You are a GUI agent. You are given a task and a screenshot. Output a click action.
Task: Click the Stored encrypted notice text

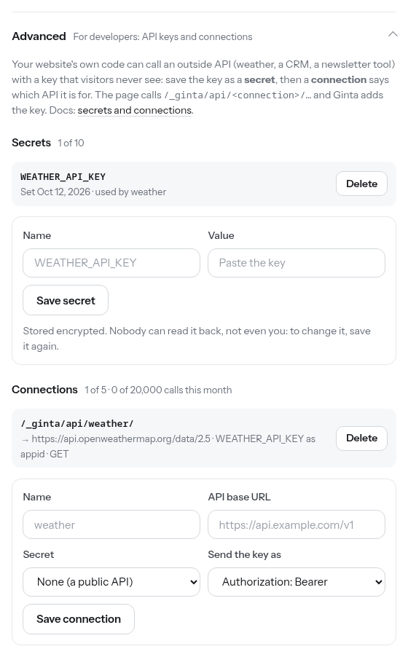click(x=197, y=339)
